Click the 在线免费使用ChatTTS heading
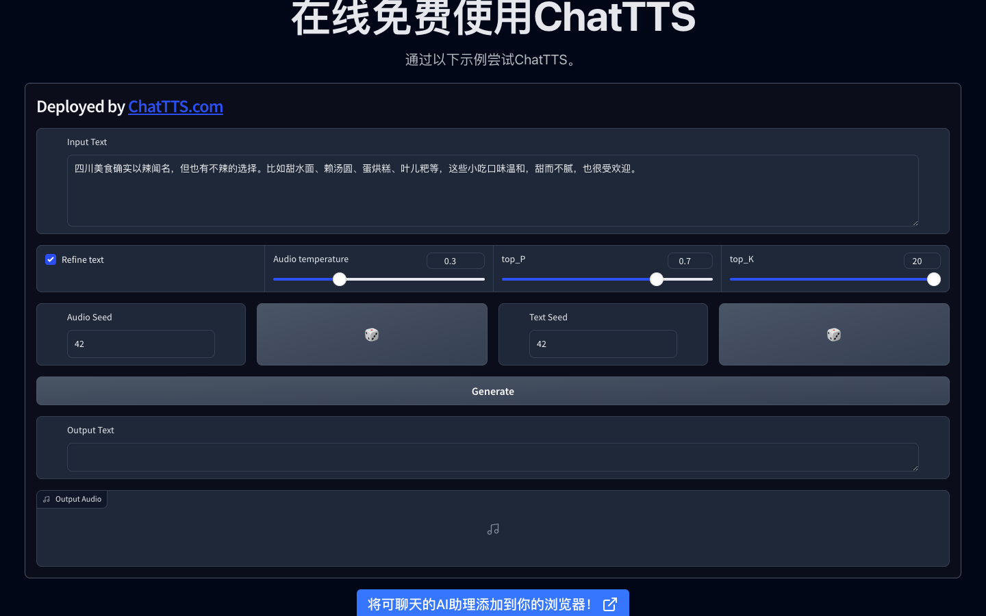This screenshot has width=986, height=616. (x=493, y=18)
